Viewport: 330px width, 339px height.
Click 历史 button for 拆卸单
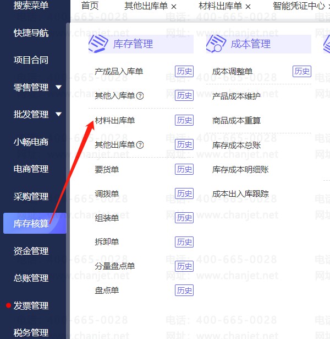[184, 242]
